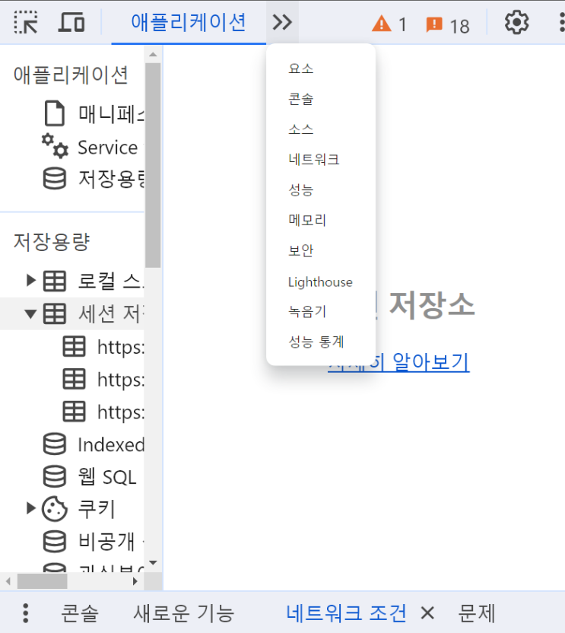565x633 pixels.
Task: Close the more tabs chevron menu
Action: coord(282,22)
